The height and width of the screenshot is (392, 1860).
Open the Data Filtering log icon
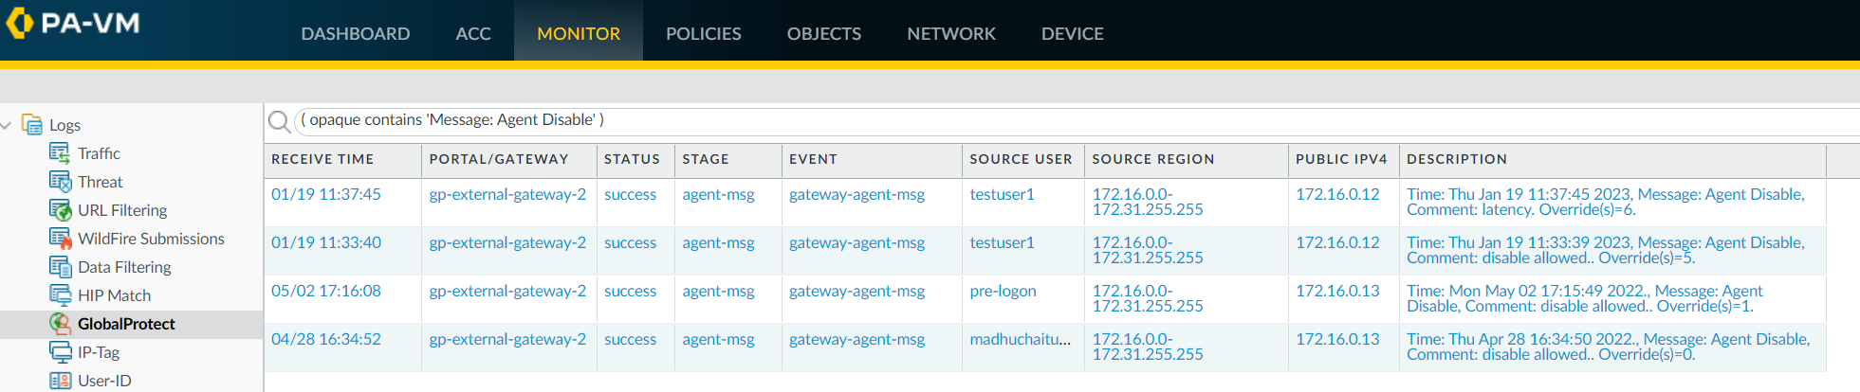(x=60, y=267)
